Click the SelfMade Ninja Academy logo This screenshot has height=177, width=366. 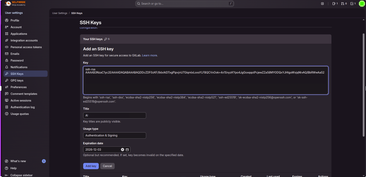click(15, 4)
